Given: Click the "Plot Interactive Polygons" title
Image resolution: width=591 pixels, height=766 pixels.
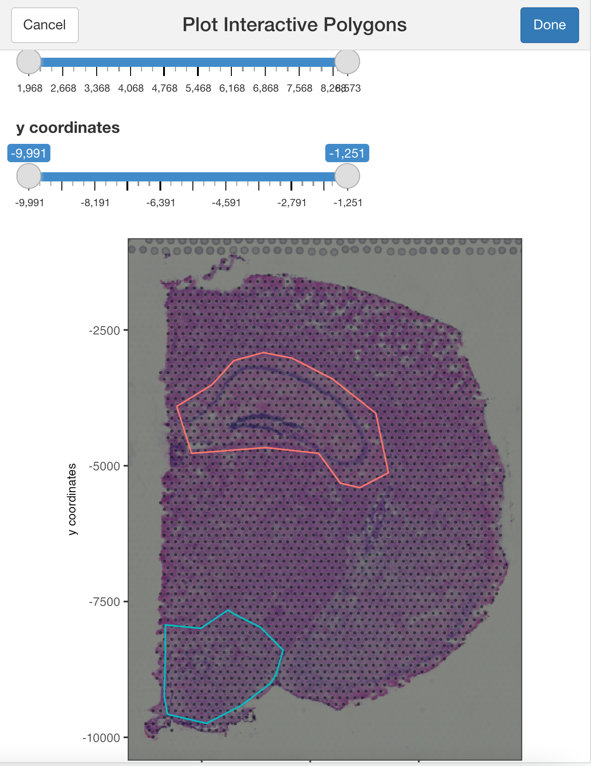Looking at the screenshot, I should pyautogui.click(x=295, y=25).
